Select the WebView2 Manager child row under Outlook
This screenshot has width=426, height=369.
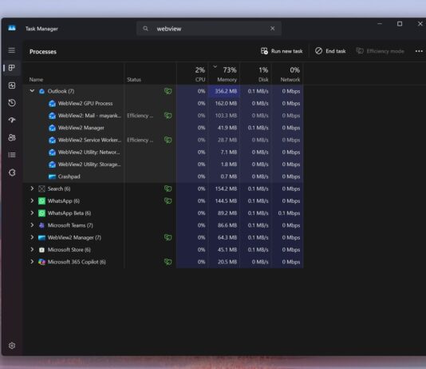point(163,128)
